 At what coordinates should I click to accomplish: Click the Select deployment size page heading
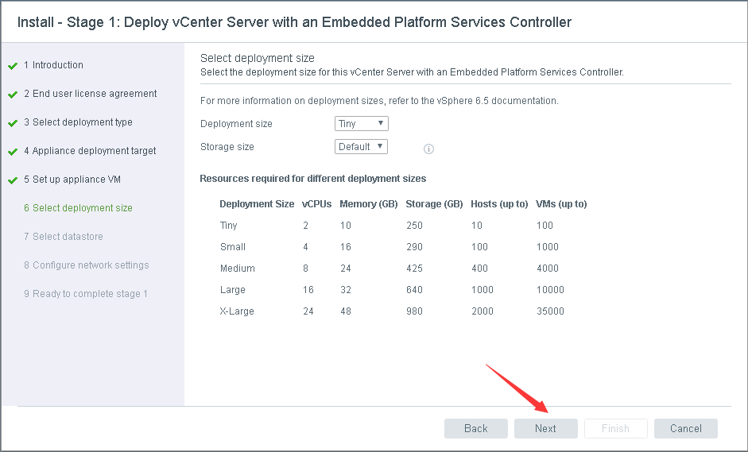tap(258, 58)
